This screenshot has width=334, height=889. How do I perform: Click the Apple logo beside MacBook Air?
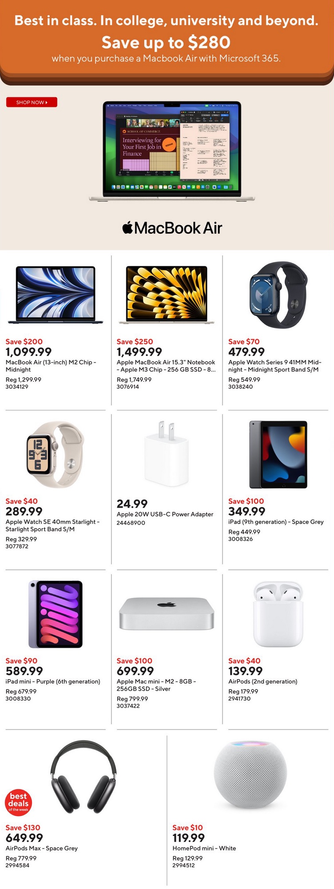coord(127,228)
